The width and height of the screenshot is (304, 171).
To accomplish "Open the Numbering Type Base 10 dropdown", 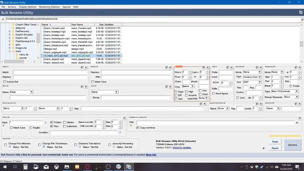I will pyautogui.click(x=285, y=91).
